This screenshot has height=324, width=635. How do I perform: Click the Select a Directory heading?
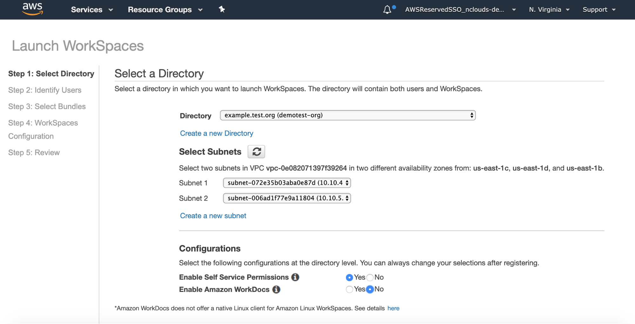[159, 73]
